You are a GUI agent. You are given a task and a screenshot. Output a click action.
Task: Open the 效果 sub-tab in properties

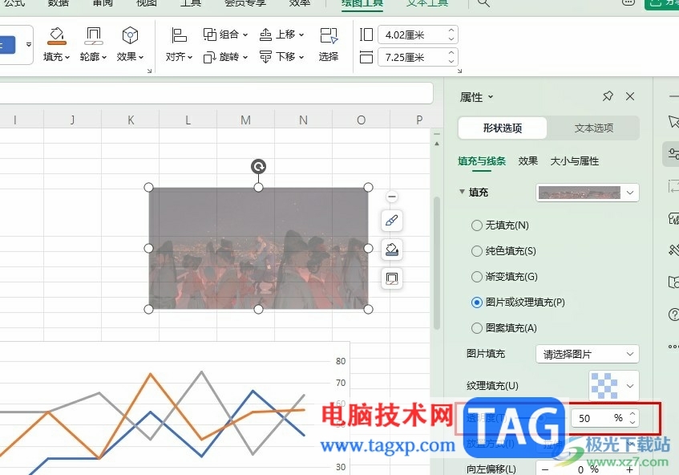[x=527, y=161]
